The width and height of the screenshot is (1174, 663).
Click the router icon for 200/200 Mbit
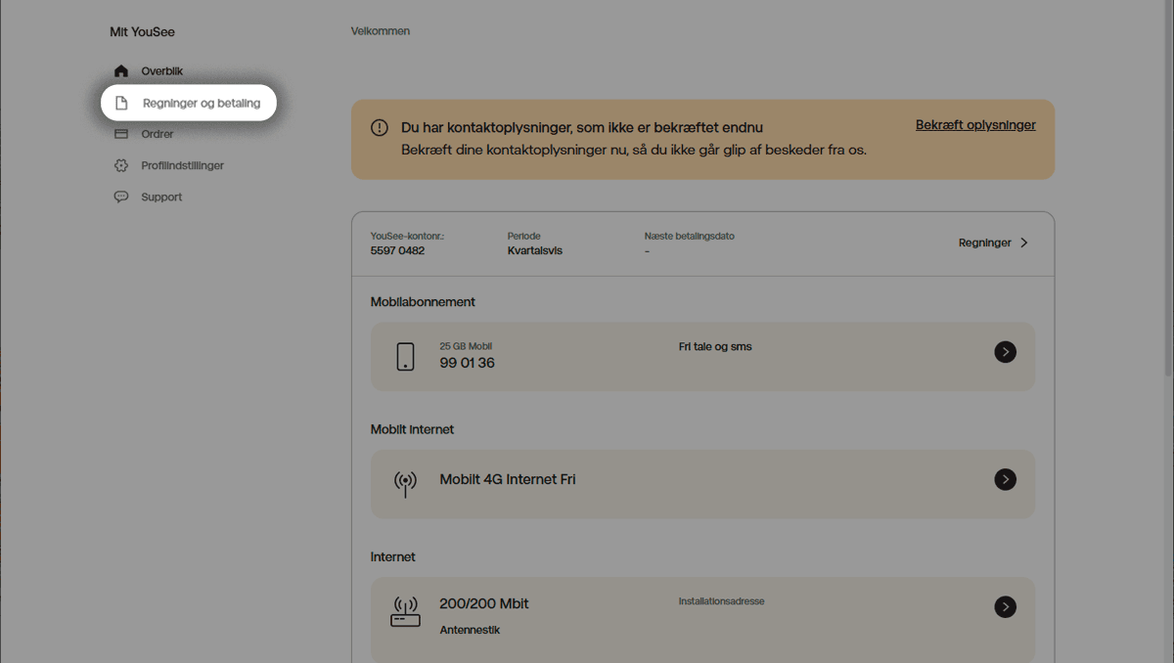coord(405,612)
